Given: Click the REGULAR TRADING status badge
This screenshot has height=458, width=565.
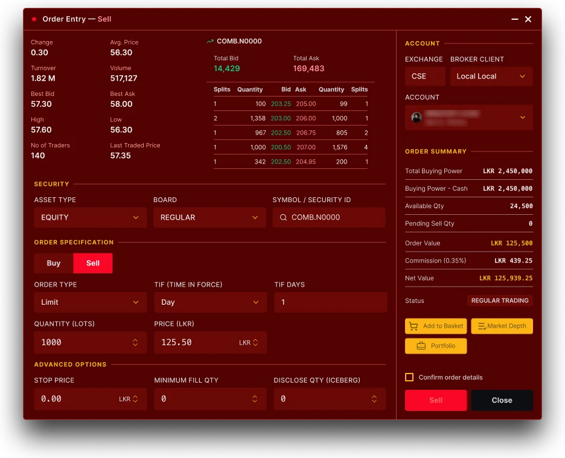Looking at the screenshot, I should [x=500, y=301].
